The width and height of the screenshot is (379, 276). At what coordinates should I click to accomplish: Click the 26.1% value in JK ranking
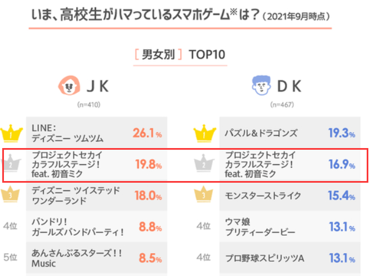[x=147, y=133]
